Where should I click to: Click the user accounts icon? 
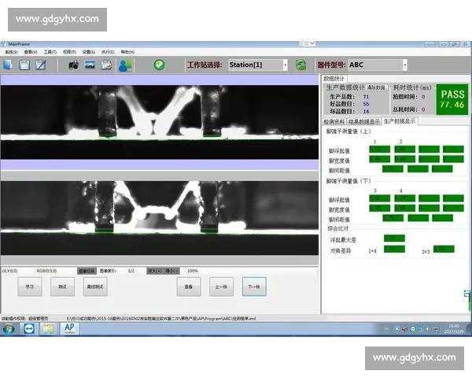click(125, 65)
